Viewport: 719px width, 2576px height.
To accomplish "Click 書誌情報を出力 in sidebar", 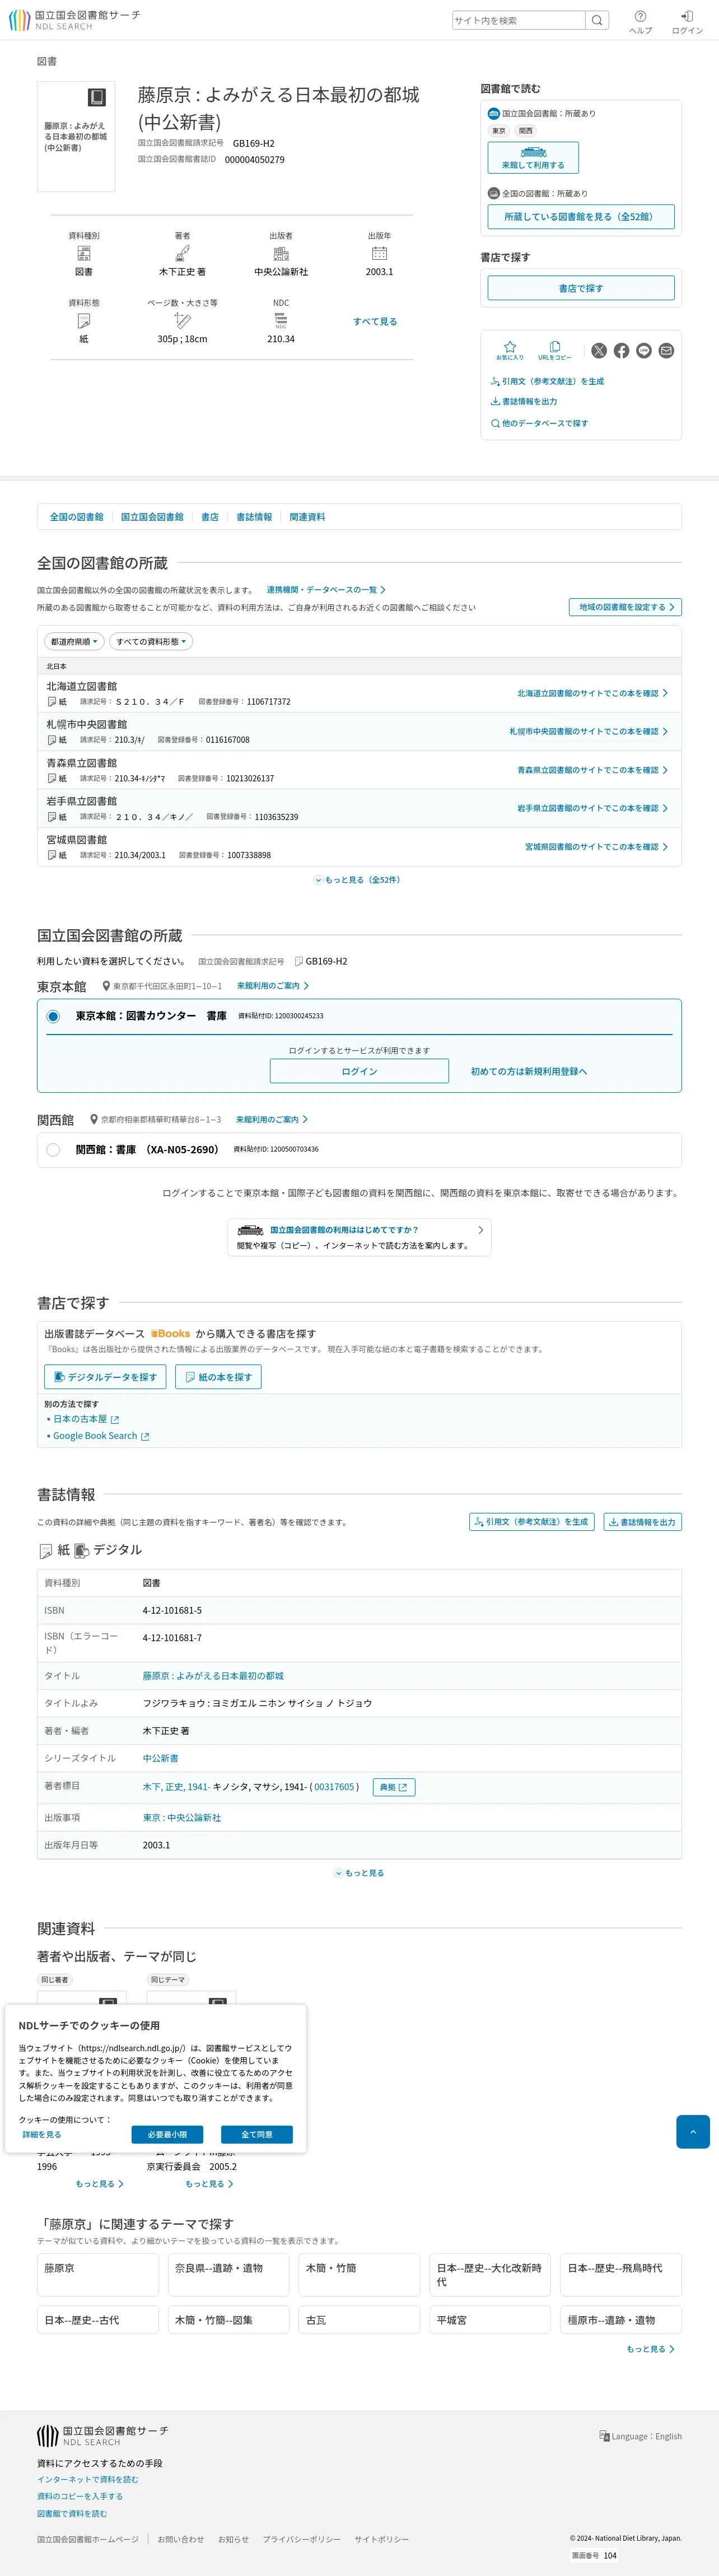I will click(524, 401).
